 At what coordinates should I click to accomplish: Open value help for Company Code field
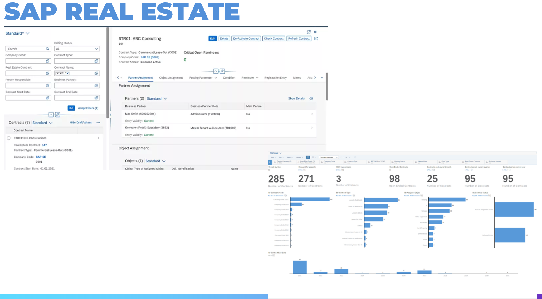48,61
